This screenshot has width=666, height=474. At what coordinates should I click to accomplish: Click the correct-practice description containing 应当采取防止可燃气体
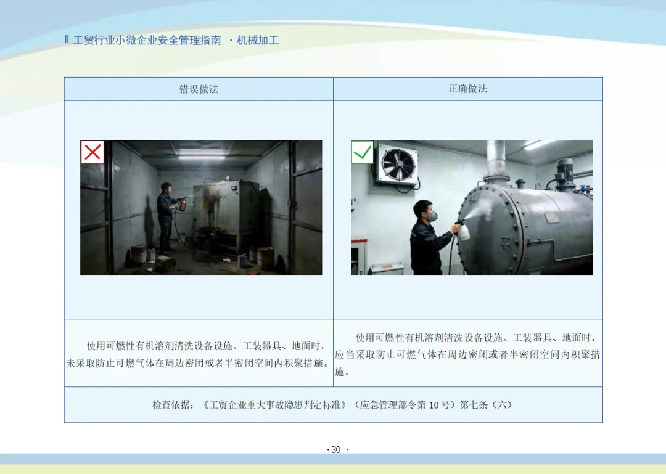467,354
